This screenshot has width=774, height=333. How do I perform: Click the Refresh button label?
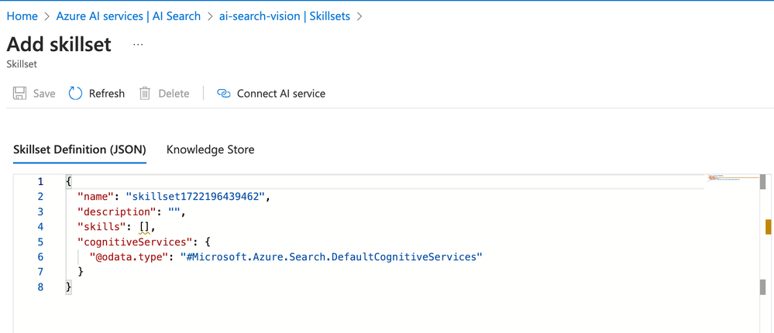tap(106, 94)
